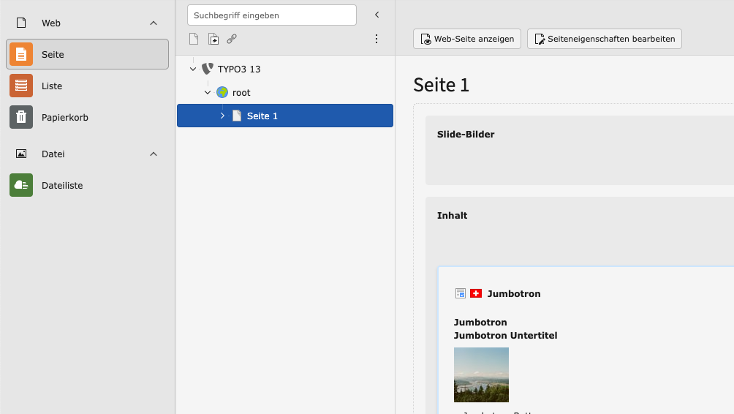Click the new shortcut page icon
This screenshot has height=414, width=734.
213,39
